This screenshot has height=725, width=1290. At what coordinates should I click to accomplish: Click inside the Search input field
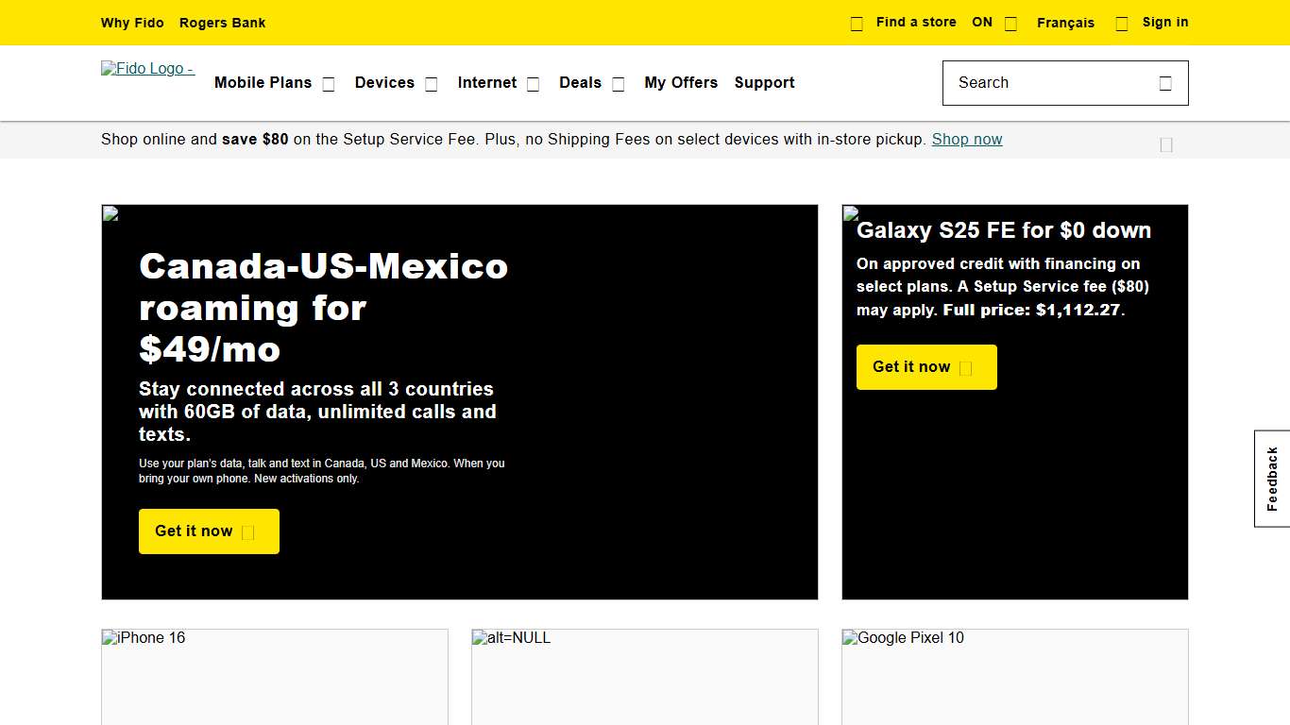(x=1039, y=83)
